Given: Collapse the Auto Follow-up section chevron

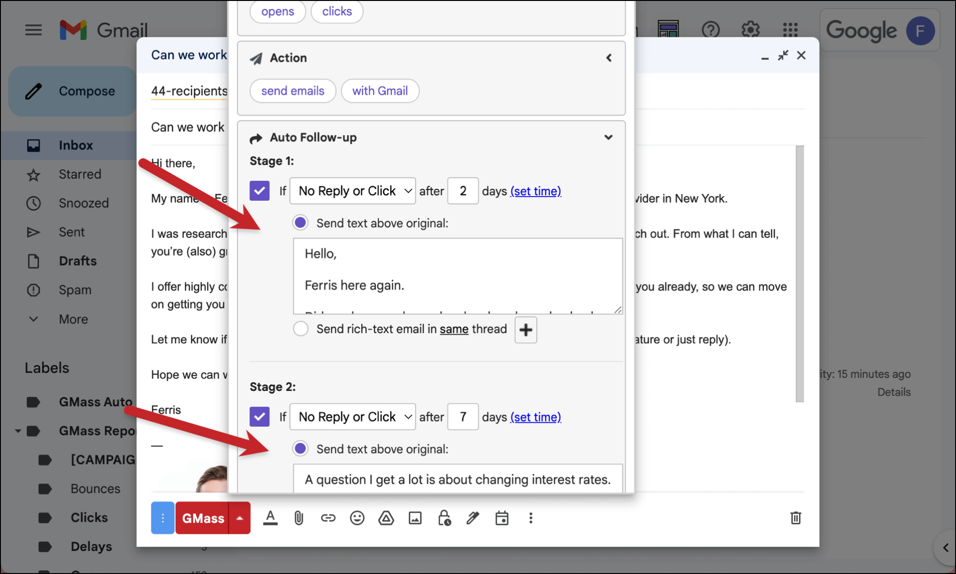Looking at the screenshot, I should 608,138.
